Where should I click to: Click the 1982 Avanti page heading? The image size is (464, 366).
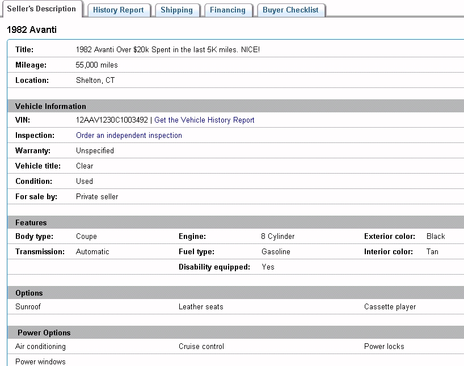tap(32, 30)
